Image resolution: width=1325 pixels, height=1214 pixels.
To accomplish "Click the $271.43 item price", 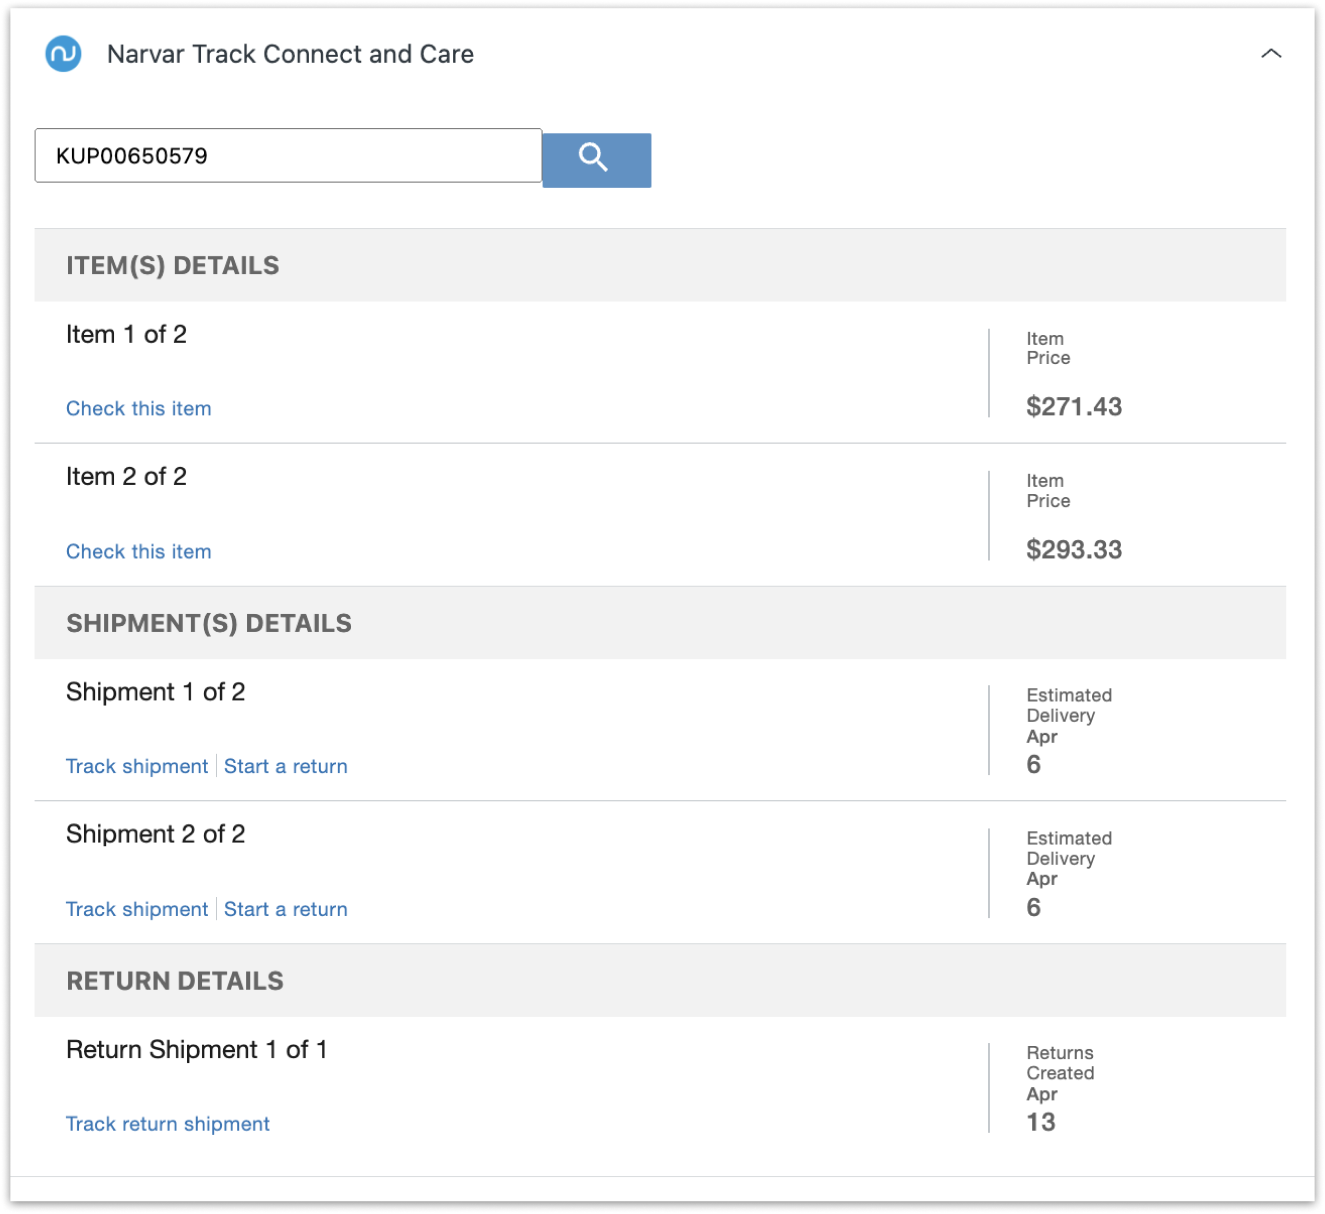I will [x=1074, y=407].
